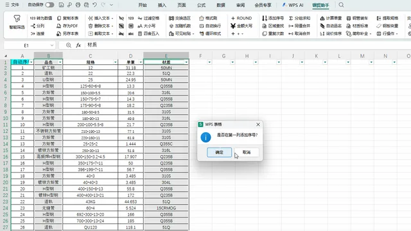Image resolution: width=411 pixels, height=231 pixels.
Task: Click the 连接 join tool
Action: pyautogui.click(x=37, y=33)
